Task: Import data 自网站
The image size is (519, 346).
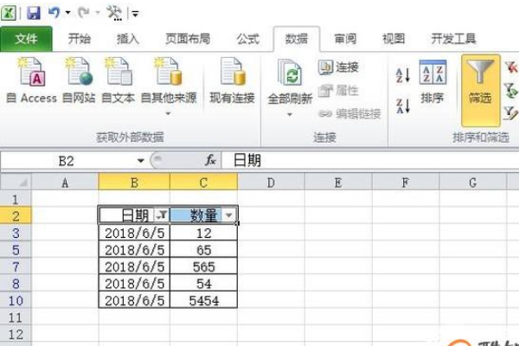Action: (x=79, y=80)
